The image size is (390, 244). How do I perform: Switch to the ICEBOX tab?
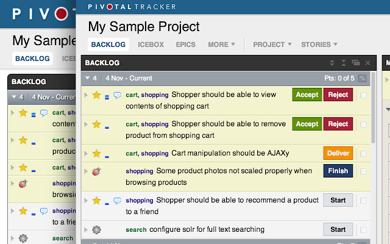point(151,45)
